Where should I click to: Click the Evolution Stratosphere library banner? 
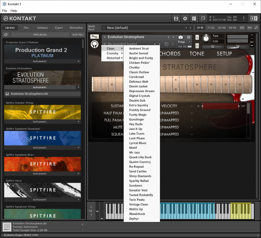42,78
